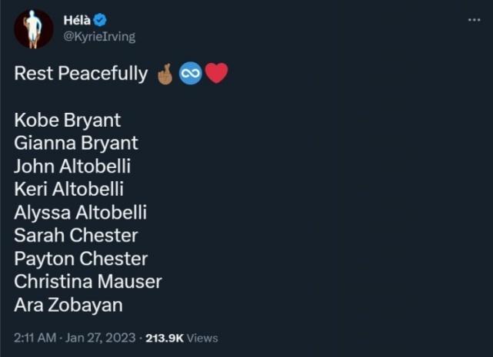Open the tweet's more options menu
Image resolution: width=493 pixels, height=357 pixels.
click(x=474, y=19)
